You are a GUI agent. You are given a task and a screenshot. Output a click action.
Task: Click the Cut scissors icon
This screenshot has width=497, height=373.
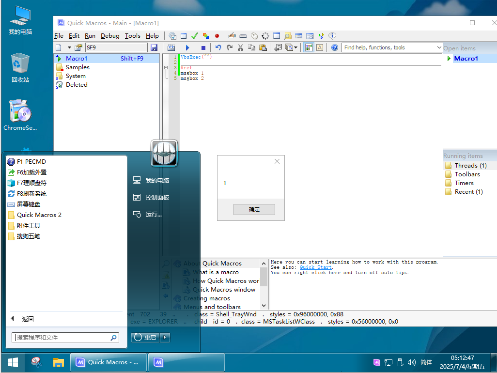(241, 47)
